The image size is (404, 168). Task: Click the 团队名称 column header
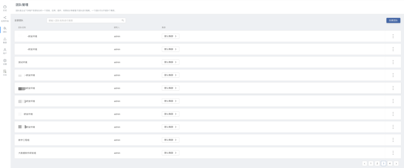click(22, 27)
